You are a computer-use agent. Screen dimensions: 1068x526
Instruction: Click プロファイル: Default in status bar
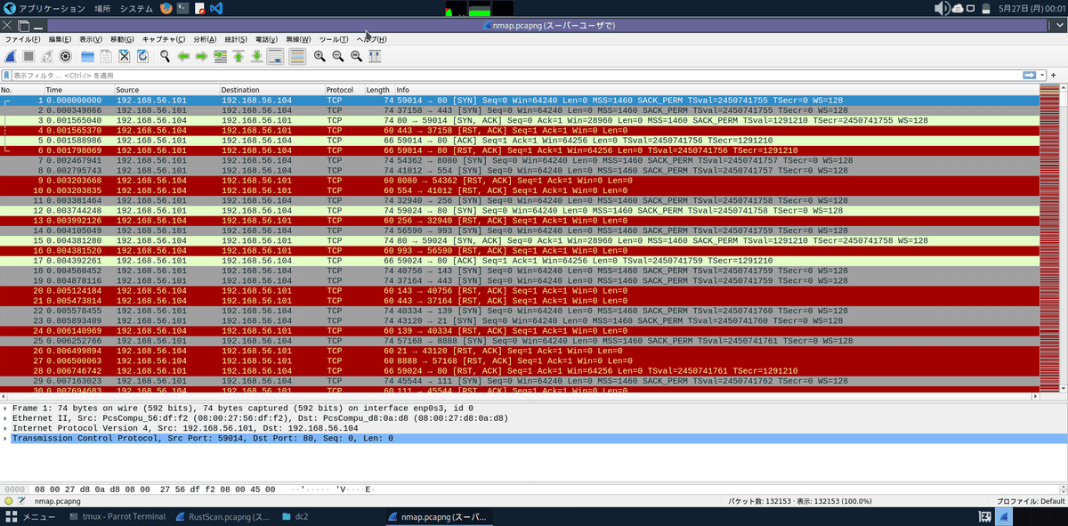(1030, 502)
